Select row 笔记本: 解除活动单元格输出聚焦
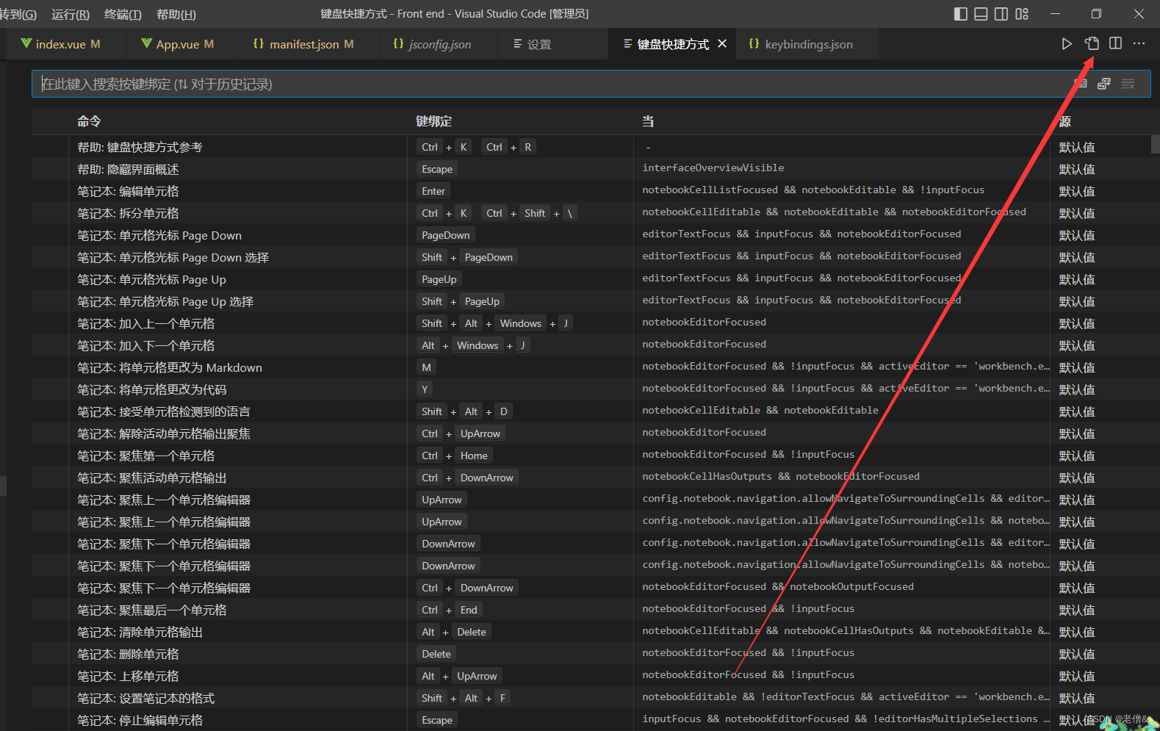The height and width of the screenshot is (731, 1160). (x=591, y=433)
